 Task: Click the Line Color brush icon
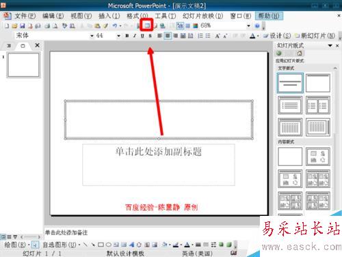[x=176, y=245]
